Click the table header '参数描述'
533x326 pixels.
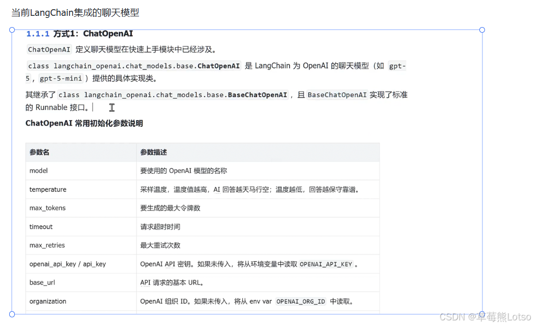(x=258, y=152)
